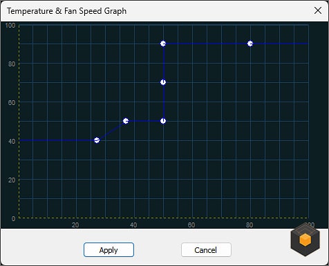
Task: Close the Temperature & Fan Speed Graph dialog
Action: (x=318, y=10)
